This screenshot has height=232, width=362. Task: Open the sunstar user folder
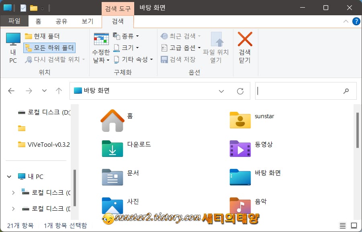pyautogui.click(x=240, y=120)
